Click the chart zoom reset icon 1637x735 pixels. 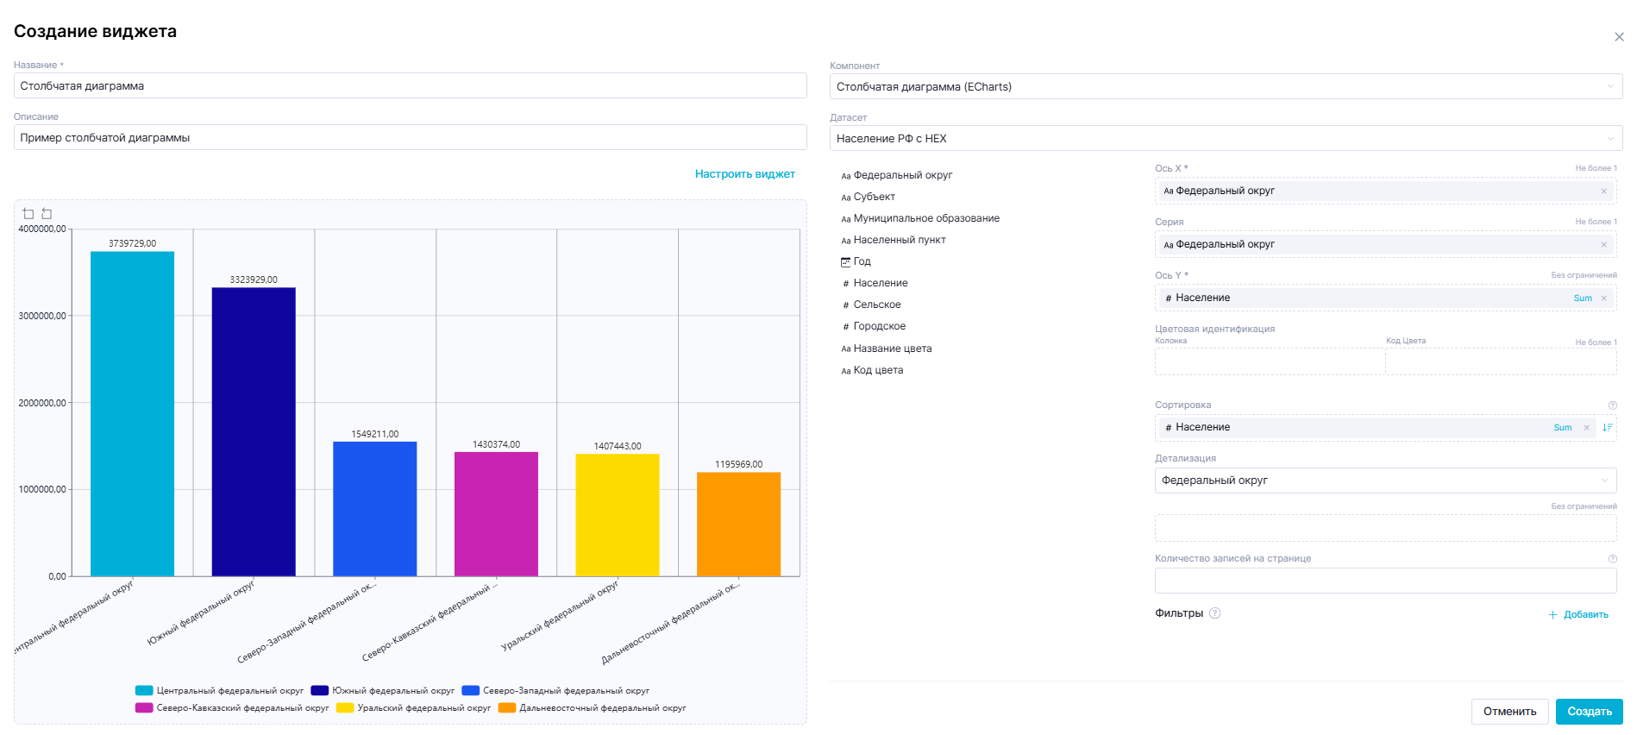(x=47, y=214)
